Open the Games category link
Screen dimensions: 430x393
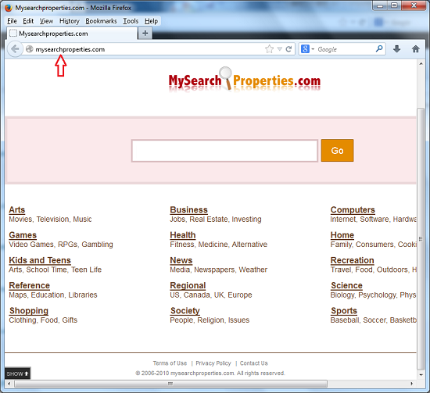[23, 235]
